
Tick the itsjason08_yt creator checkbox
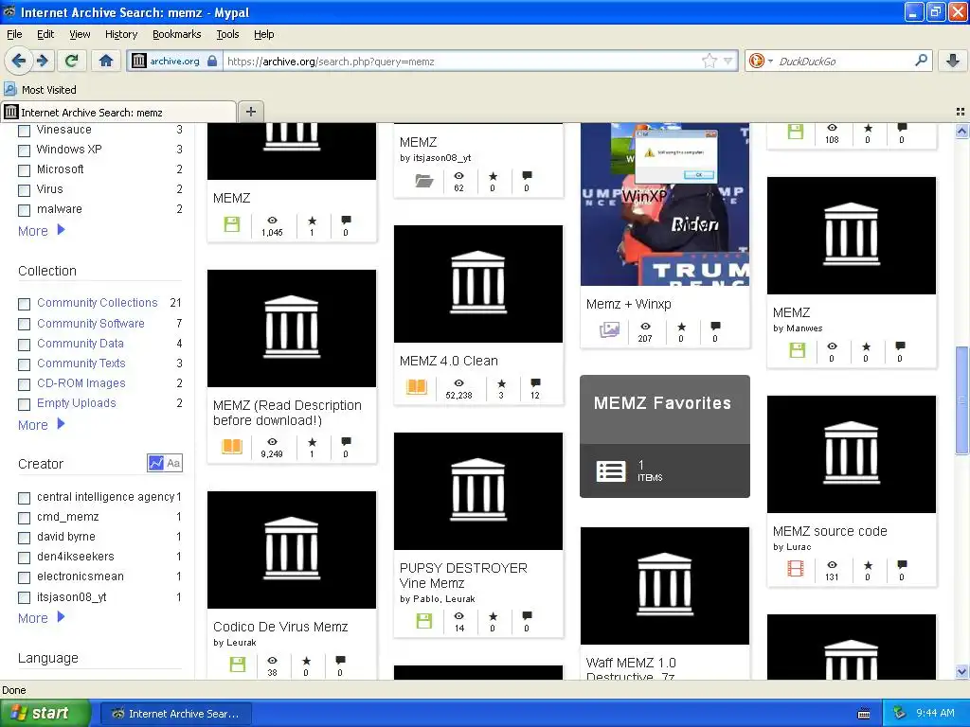click(x=24, y=598)
